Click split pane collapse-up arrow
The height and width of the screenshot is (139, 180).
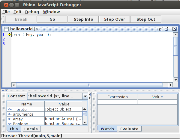3,90
